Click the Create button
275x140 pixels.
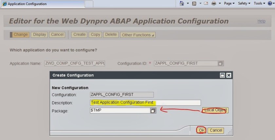(x=79, y=35)
